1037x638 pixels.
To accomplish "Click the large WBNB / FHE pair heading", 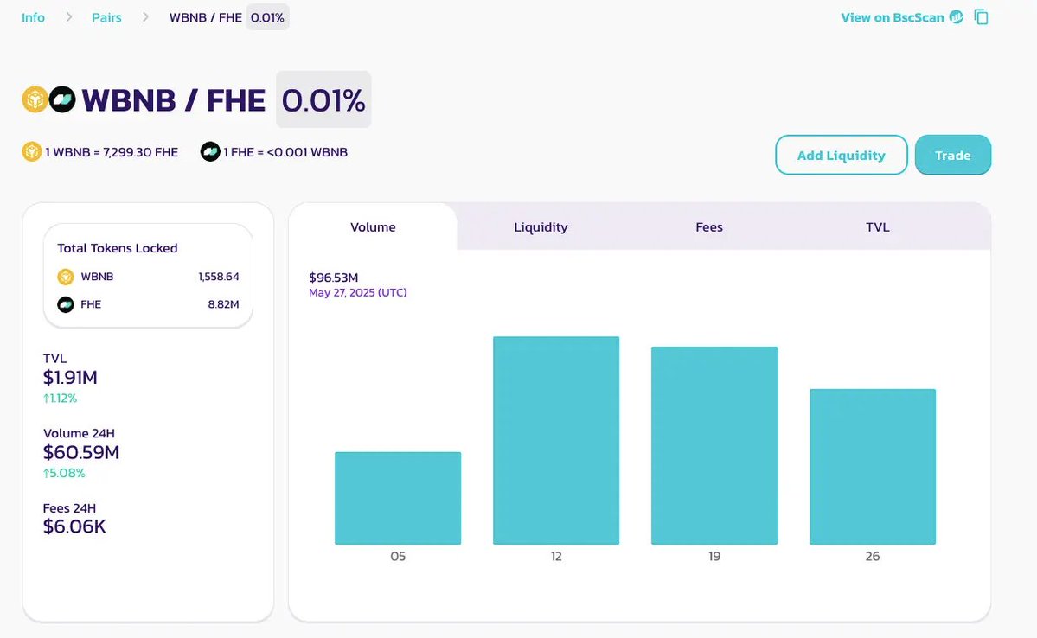I will coord(173,99).
